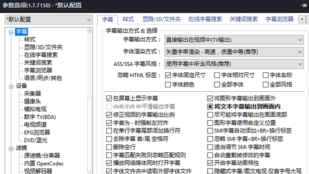Click the pin icon in title bar
The image size is (309, 174).
point(303,5)
